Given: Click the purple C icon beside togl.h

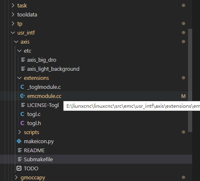Looking at the screenshot, I should pyautogui.click(x=22, y=123).
